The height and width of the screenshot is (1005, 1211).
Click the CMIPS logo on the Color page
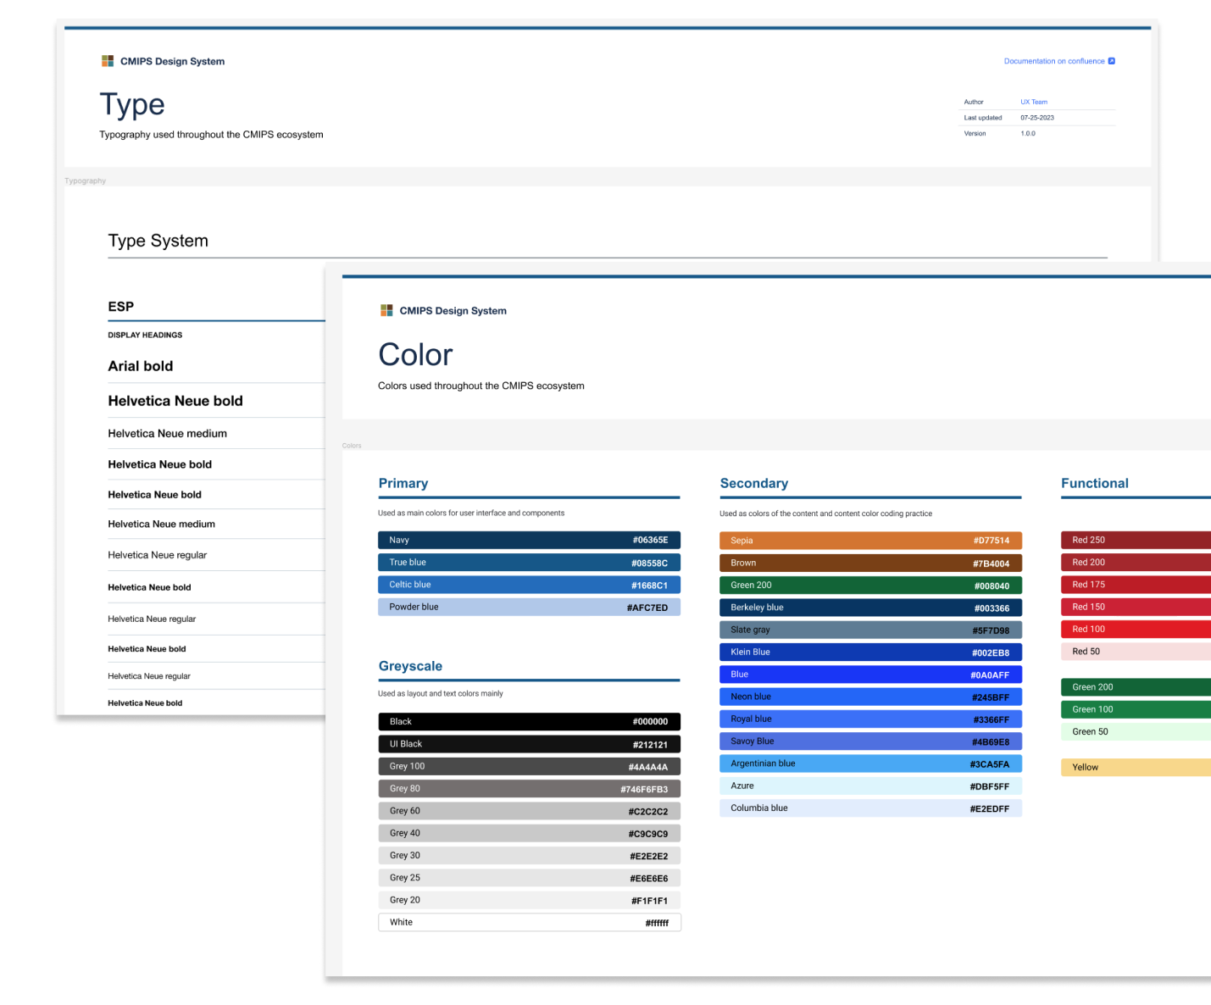click(386, 310)
